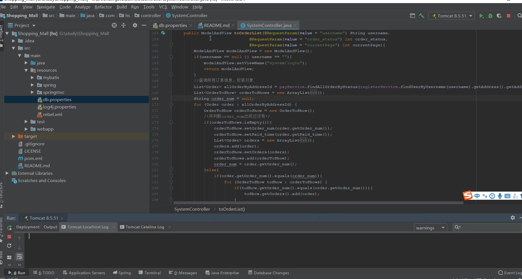This screenshot has width=522, height=279.
Task: Open the Refactor menu
Action: click(x=103, y=7)
